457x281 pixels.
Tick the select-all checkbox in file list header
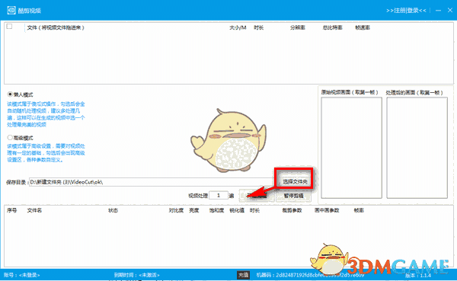pos(9,27)
